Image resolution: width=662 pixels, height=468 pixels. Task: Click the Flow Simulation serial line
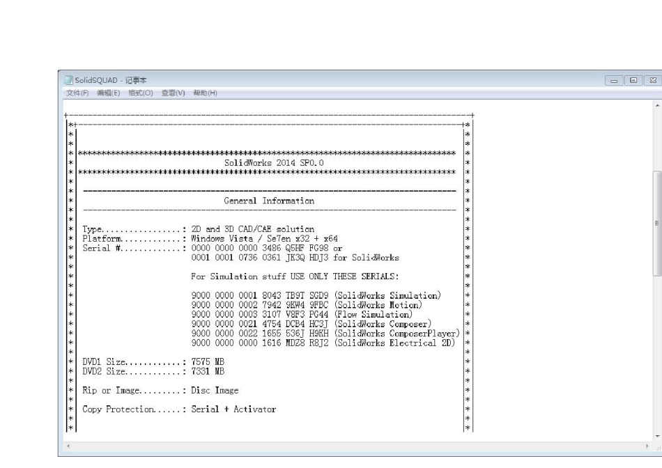(302, 314)
